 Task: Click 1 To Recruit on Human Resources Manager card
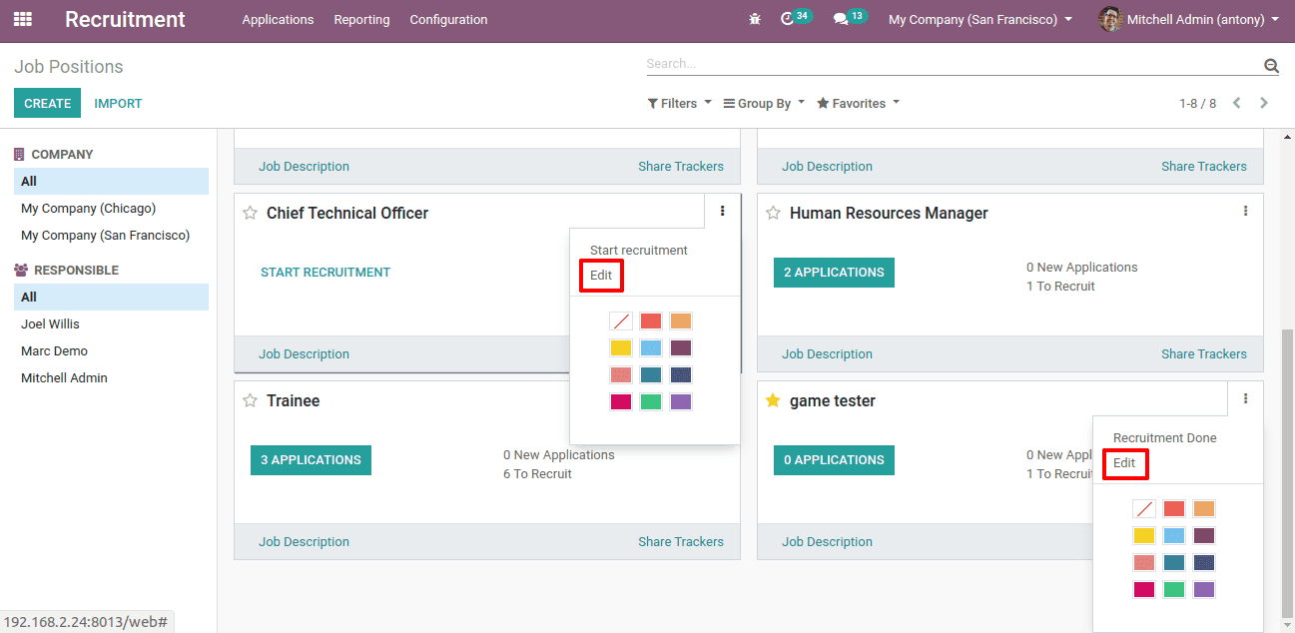tap(1060, 287)
